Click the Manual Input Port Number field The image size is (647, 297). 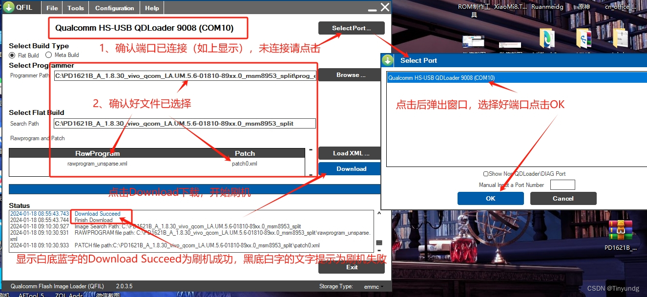click(563, 185)
